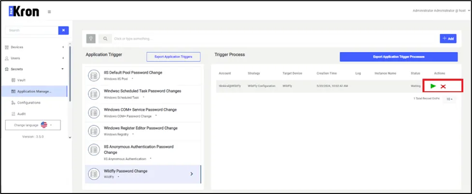472x194 pixels.
Task: Select Application Management in sidebar
Action: (35, 91)
